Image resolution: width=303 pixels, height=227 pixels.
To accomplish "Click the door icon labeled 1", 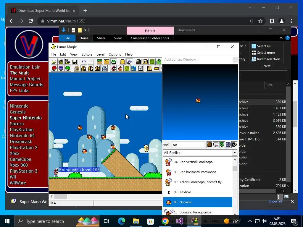I will click(84, 68).
